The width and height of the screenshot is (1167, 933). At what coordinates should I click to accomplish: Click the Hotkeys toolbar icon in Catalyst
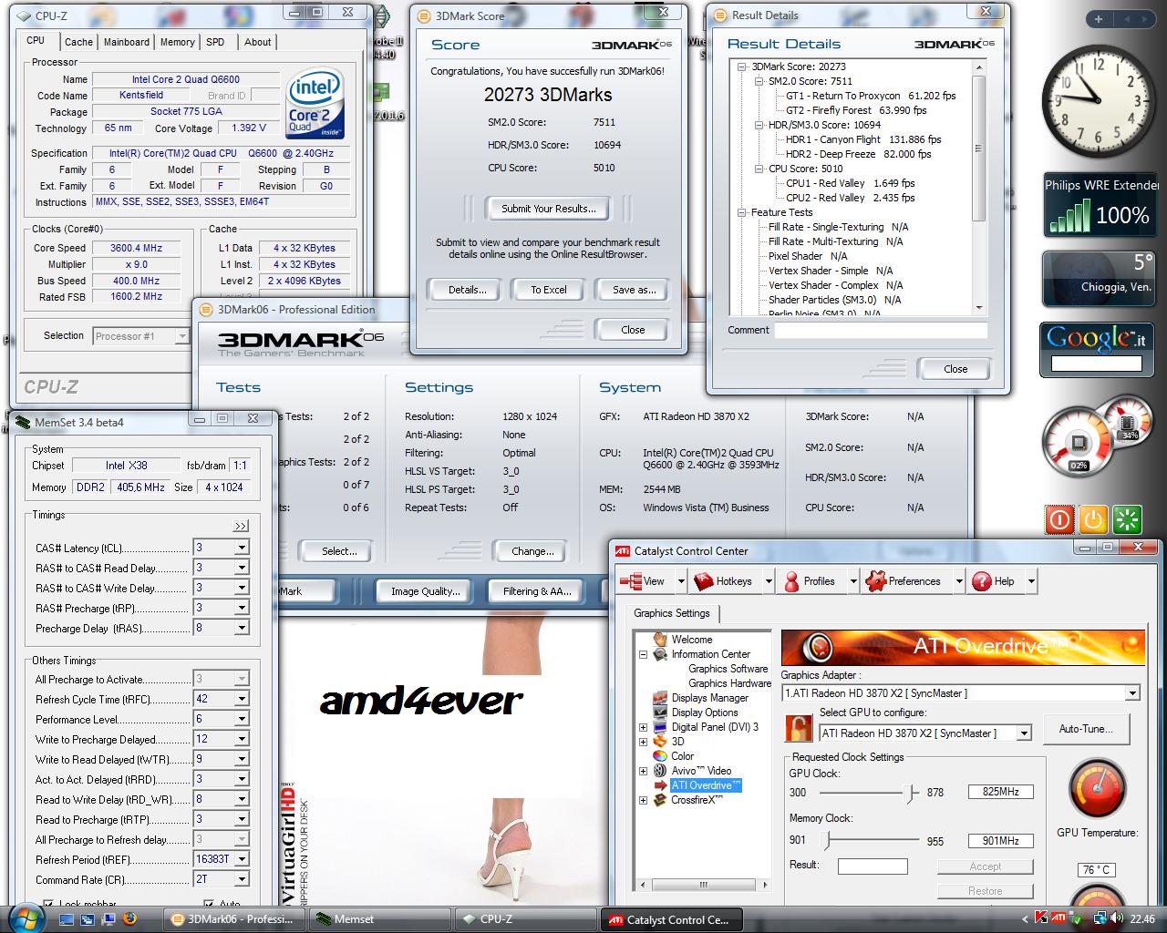click(704, 581)
